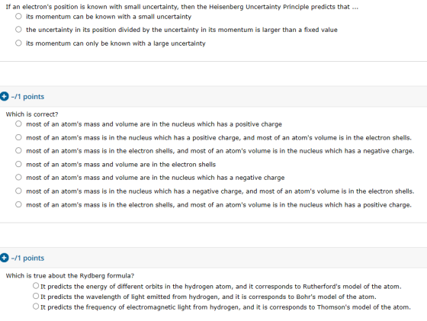Image resolution: width=427 pixels, height=321 pixels.
Task: Expand the plus icon above the Rydberg question
Action: click(4, 258)
